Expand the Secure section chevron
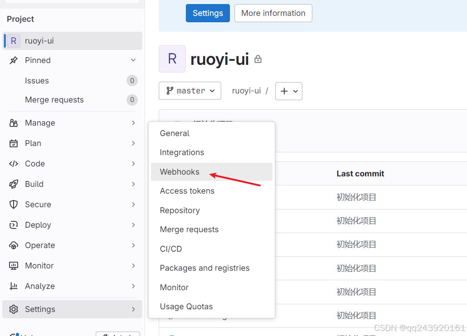467x336 pixels. [x=133, y=205]
